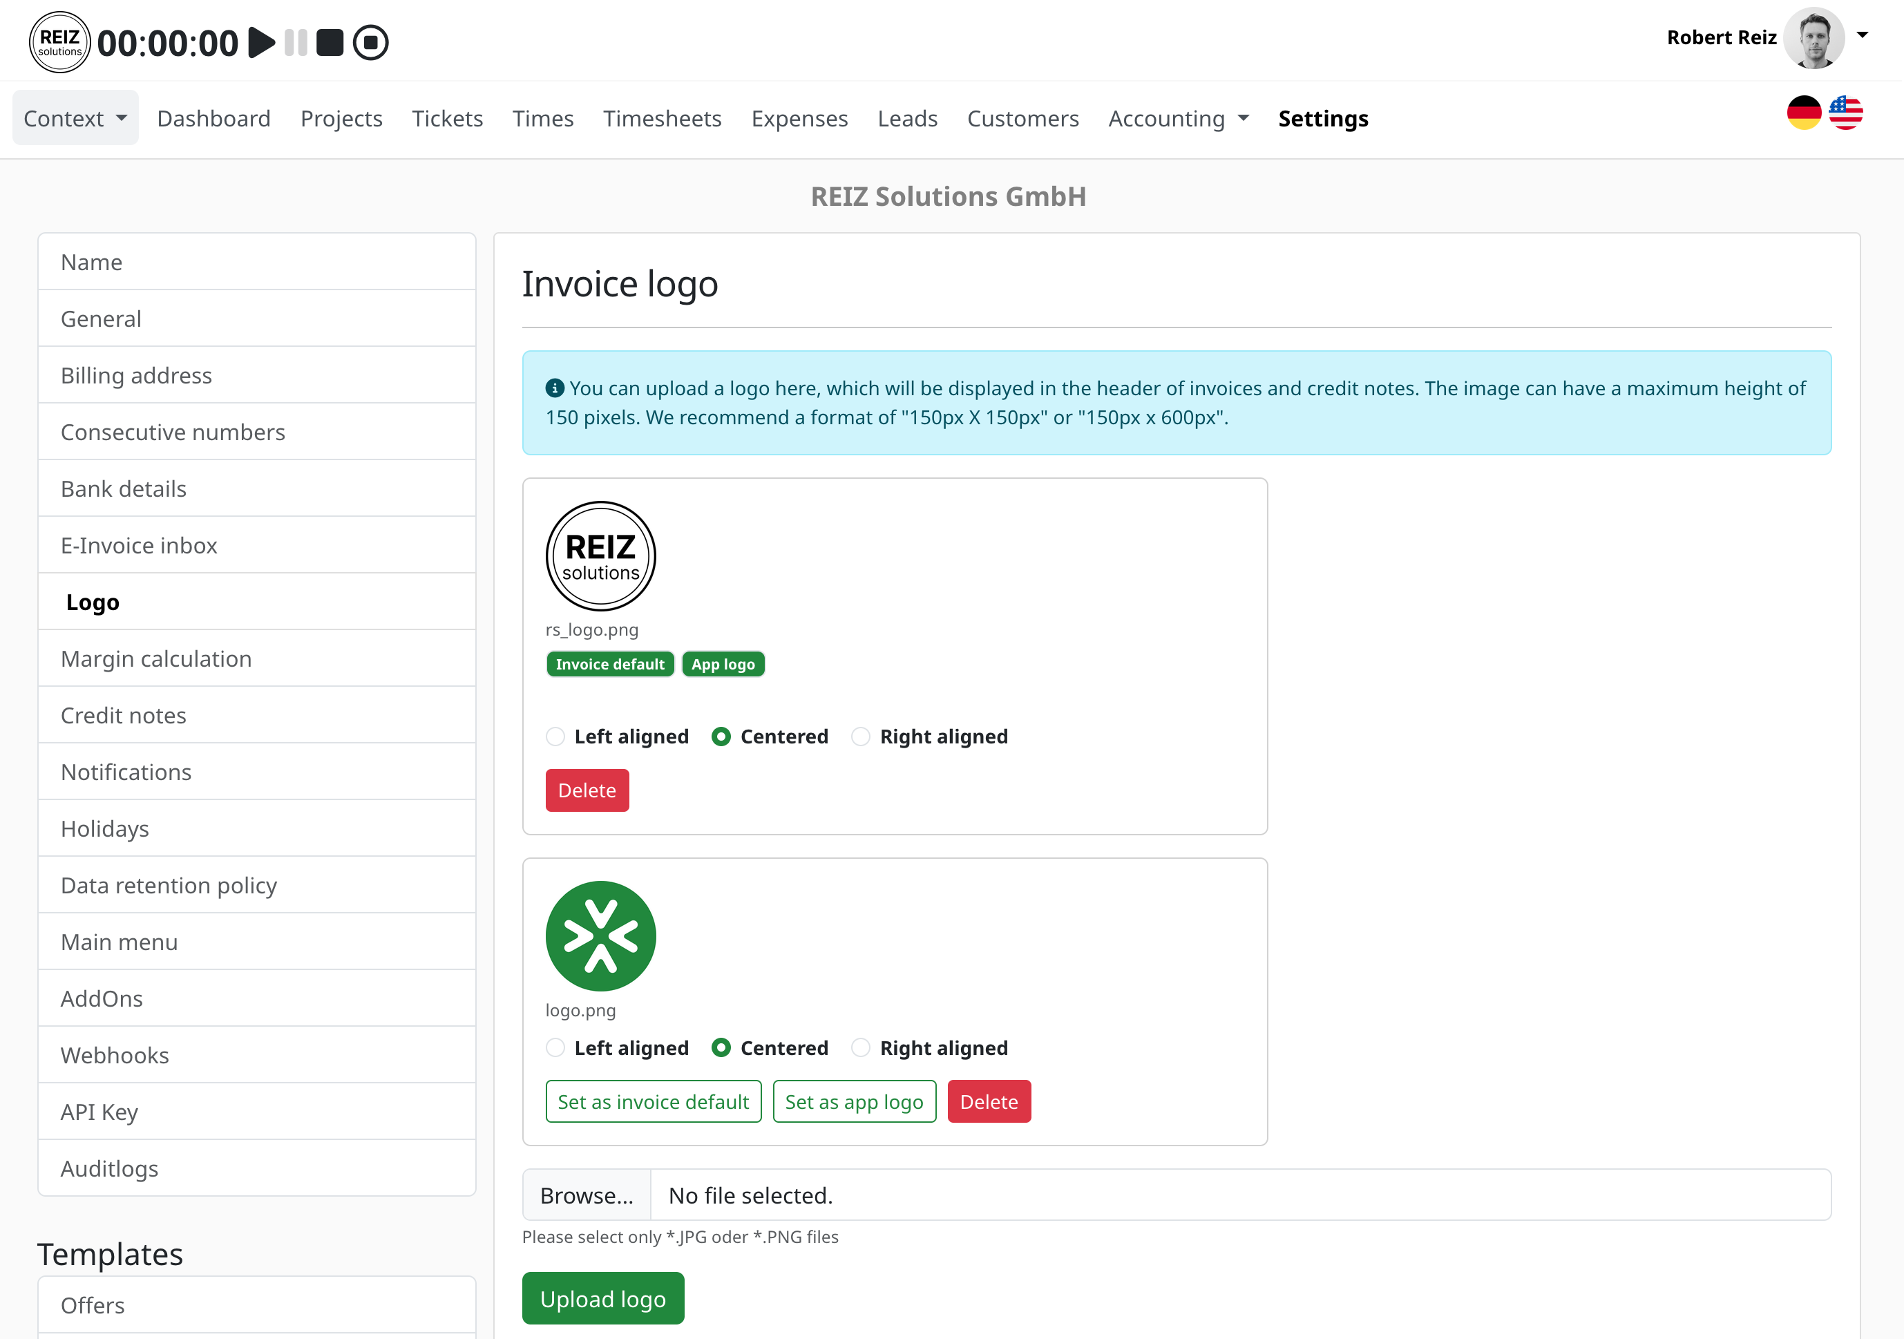Screen dimensions: 1904x1339
Task: Open Auditlogs
Action: click(x=257, y=1168)
